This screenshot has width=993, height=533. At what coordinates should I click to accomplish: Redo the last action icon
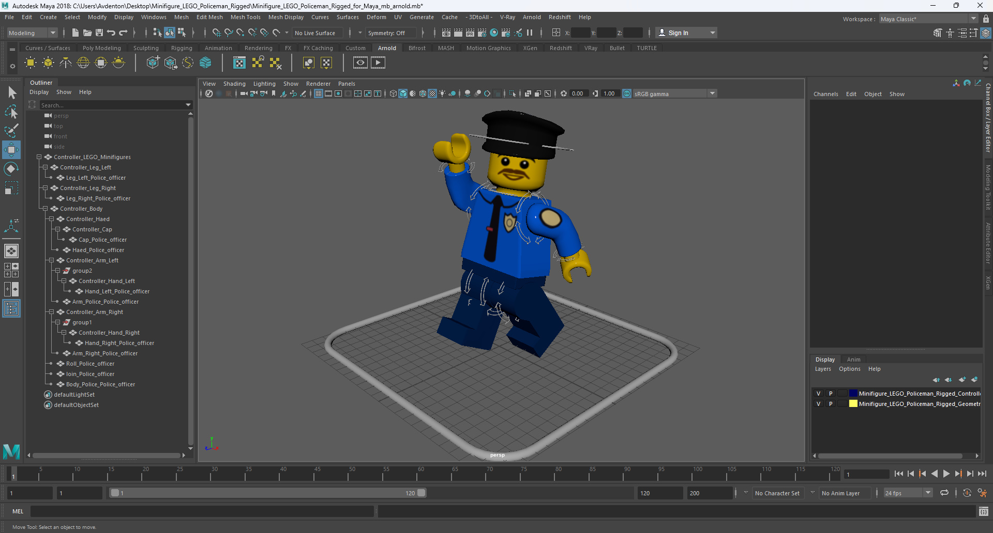tap(123, 33)
